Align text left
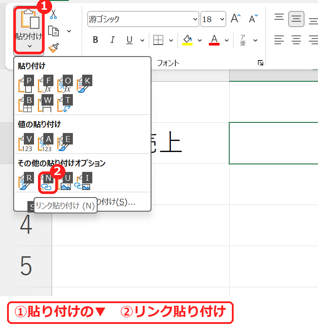The width and height of the screenshot is (318, 327). pyautogui.click(x=279, y=40)
